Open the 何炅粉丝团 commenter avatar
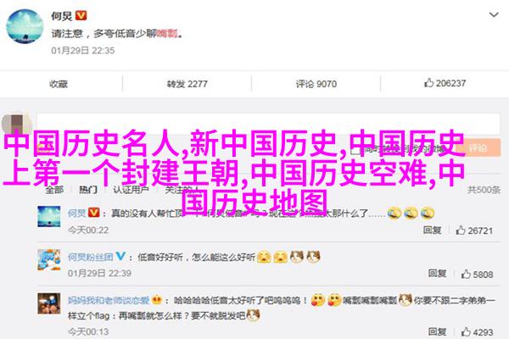Screen dimensions: 509x339 (x=49, y=259)
